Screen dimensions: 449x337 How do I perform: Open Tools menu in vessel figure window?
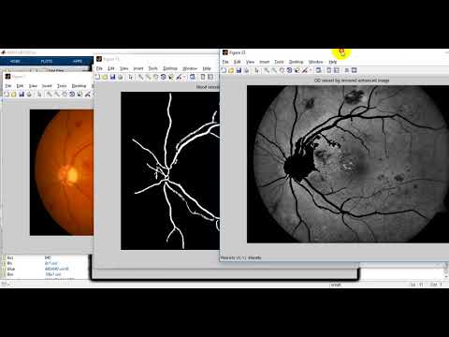pos(152,68)
